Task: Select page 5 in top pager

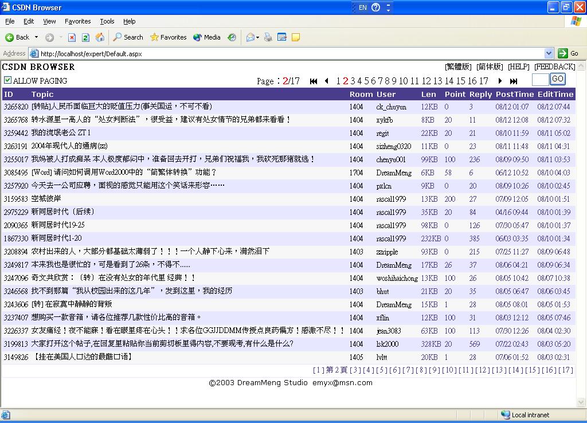Action: point(367,81)
